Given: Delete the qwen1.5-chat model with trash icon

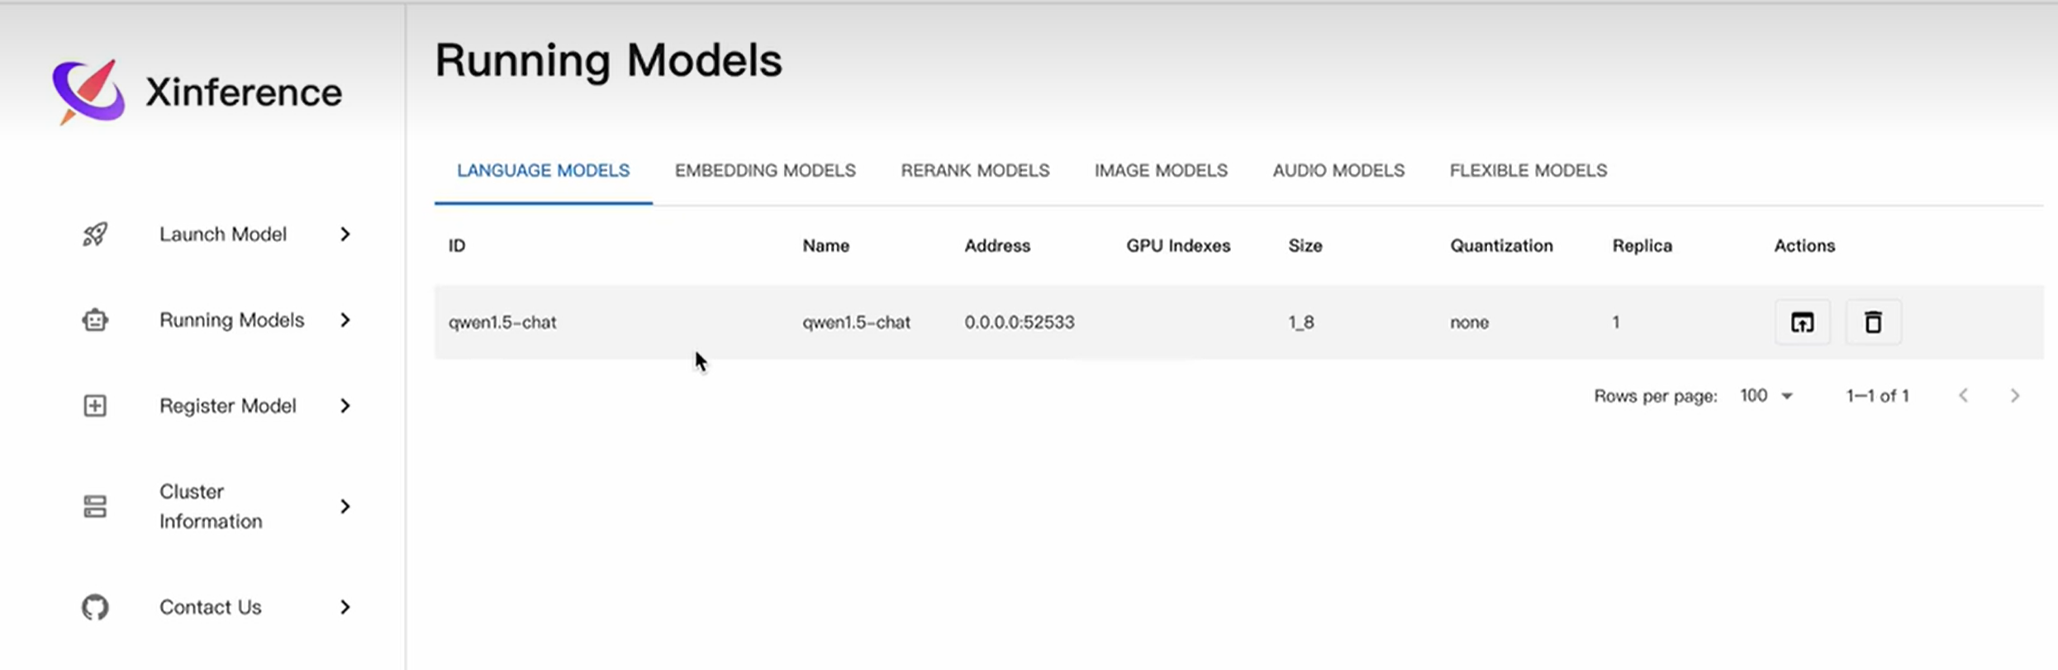Looking at the screenshot, I should pyautogui.click(x=1873, y=322).
